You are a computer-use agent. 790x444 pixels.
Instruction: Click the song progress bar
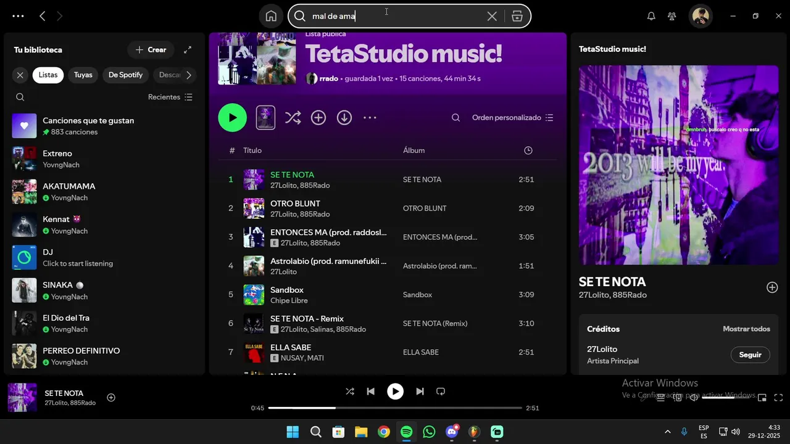click(395, 408)
